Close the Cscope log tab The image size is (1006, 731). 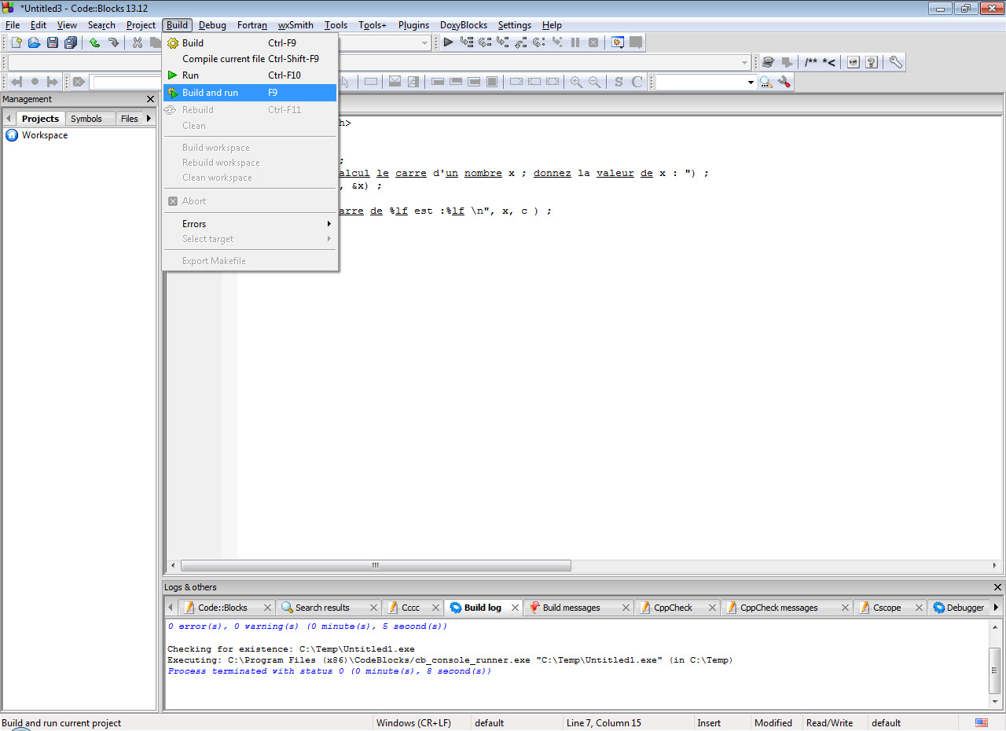point(918,608)
